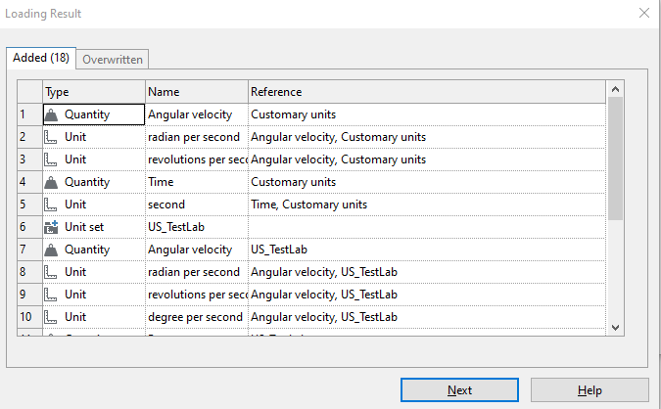Open Help for the loading result
Image resolution: width=661 pixels, height=409 pixels.
[590, 389]
